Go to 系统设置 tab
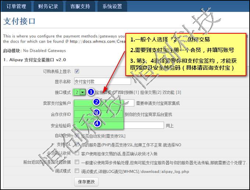 point(112,6)
